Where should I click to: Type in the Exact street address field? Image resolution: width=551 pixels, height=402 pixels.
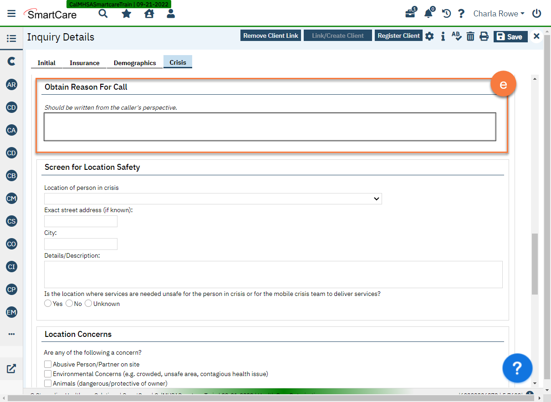(x=80, y=221)
